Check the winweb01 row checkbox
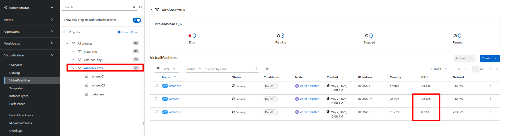The height and width of the screenshot is (136, 505). pos(156,99)
